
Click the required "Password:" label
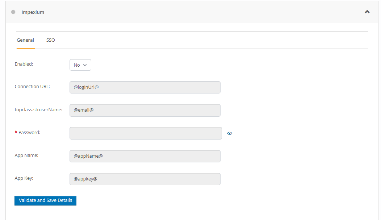[x=29, y=133]
